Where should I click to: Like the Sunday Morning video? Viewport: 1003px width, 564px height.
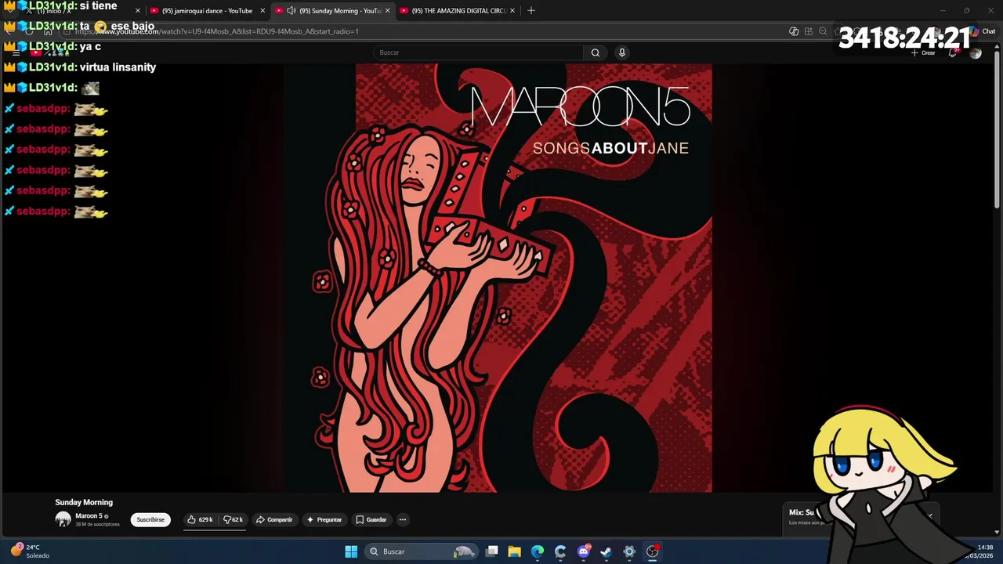(x=201, y=519)
